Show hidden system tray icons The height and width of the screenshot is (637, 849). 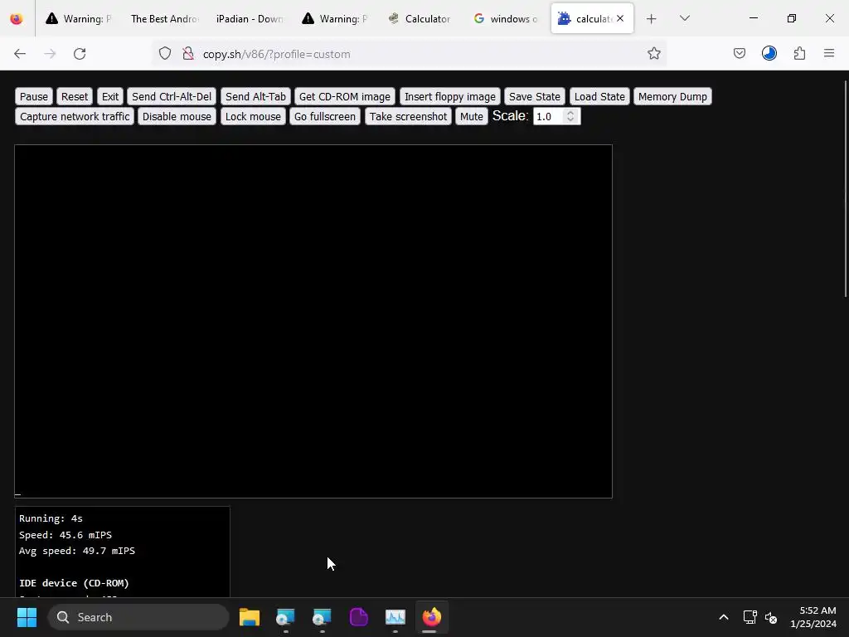723,617
